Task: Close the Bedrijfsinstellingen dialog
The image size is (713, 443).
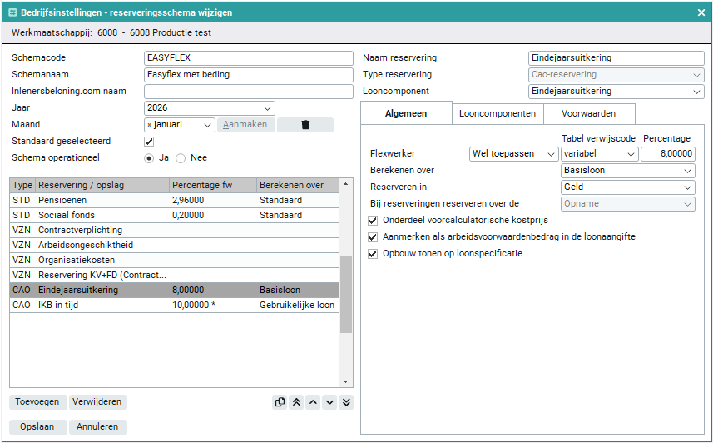Action: 701,12
